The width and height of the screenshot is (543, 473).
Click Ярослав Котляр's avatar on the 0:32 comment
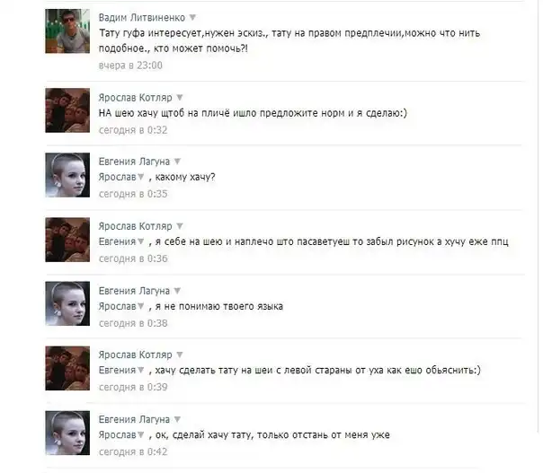point(67,110)
